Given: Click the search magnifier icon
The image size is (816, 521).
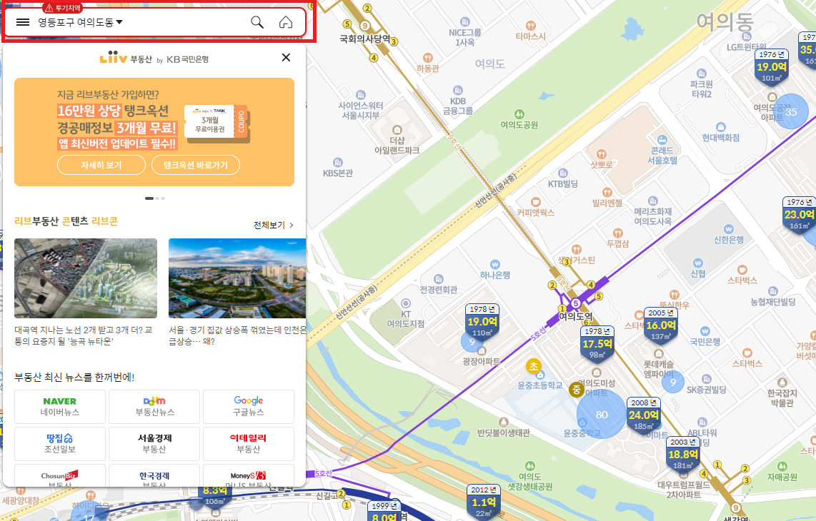Looking at the screenshot, I should tap(257, 22).
